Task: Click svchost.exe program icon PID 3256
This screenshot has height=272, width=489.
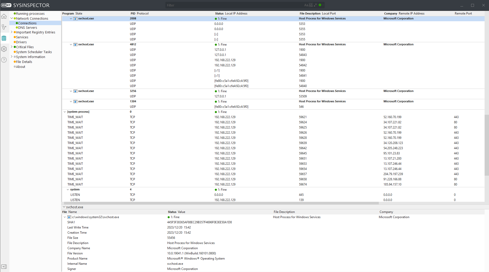Action: click(x=75, y=91)
